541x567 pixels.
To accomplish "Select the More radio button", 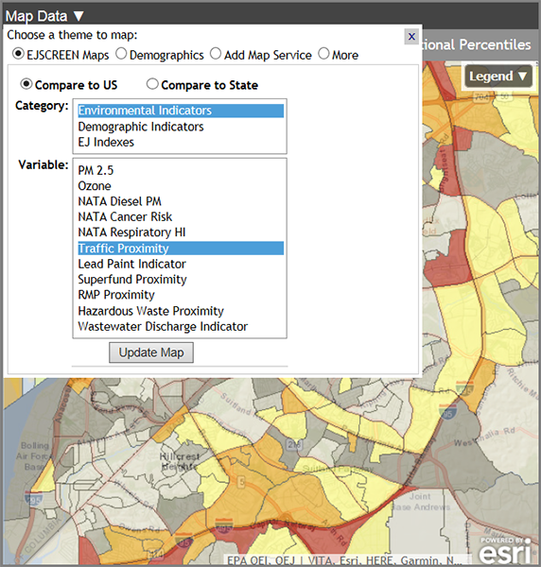I will tap(323, 54).
